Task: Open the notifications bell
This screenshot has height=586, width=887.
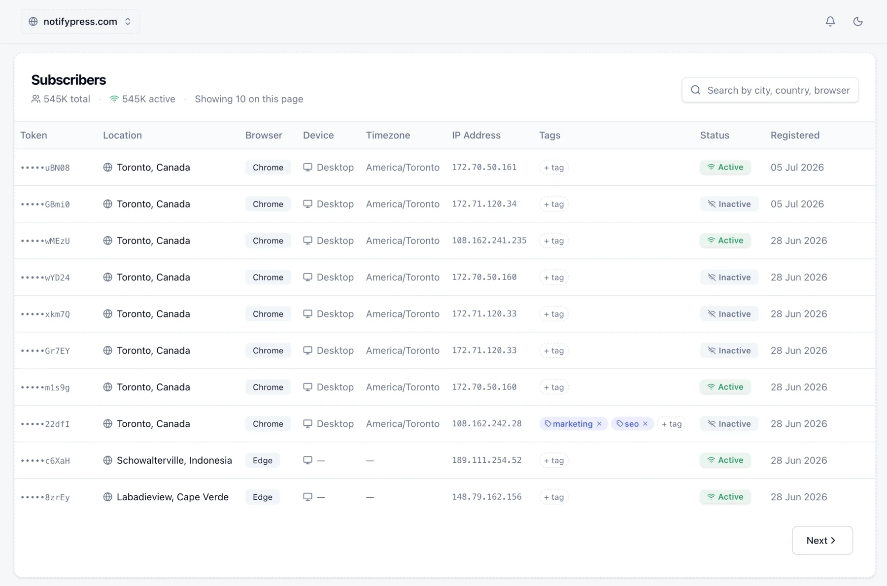Action: pos(830,21)
